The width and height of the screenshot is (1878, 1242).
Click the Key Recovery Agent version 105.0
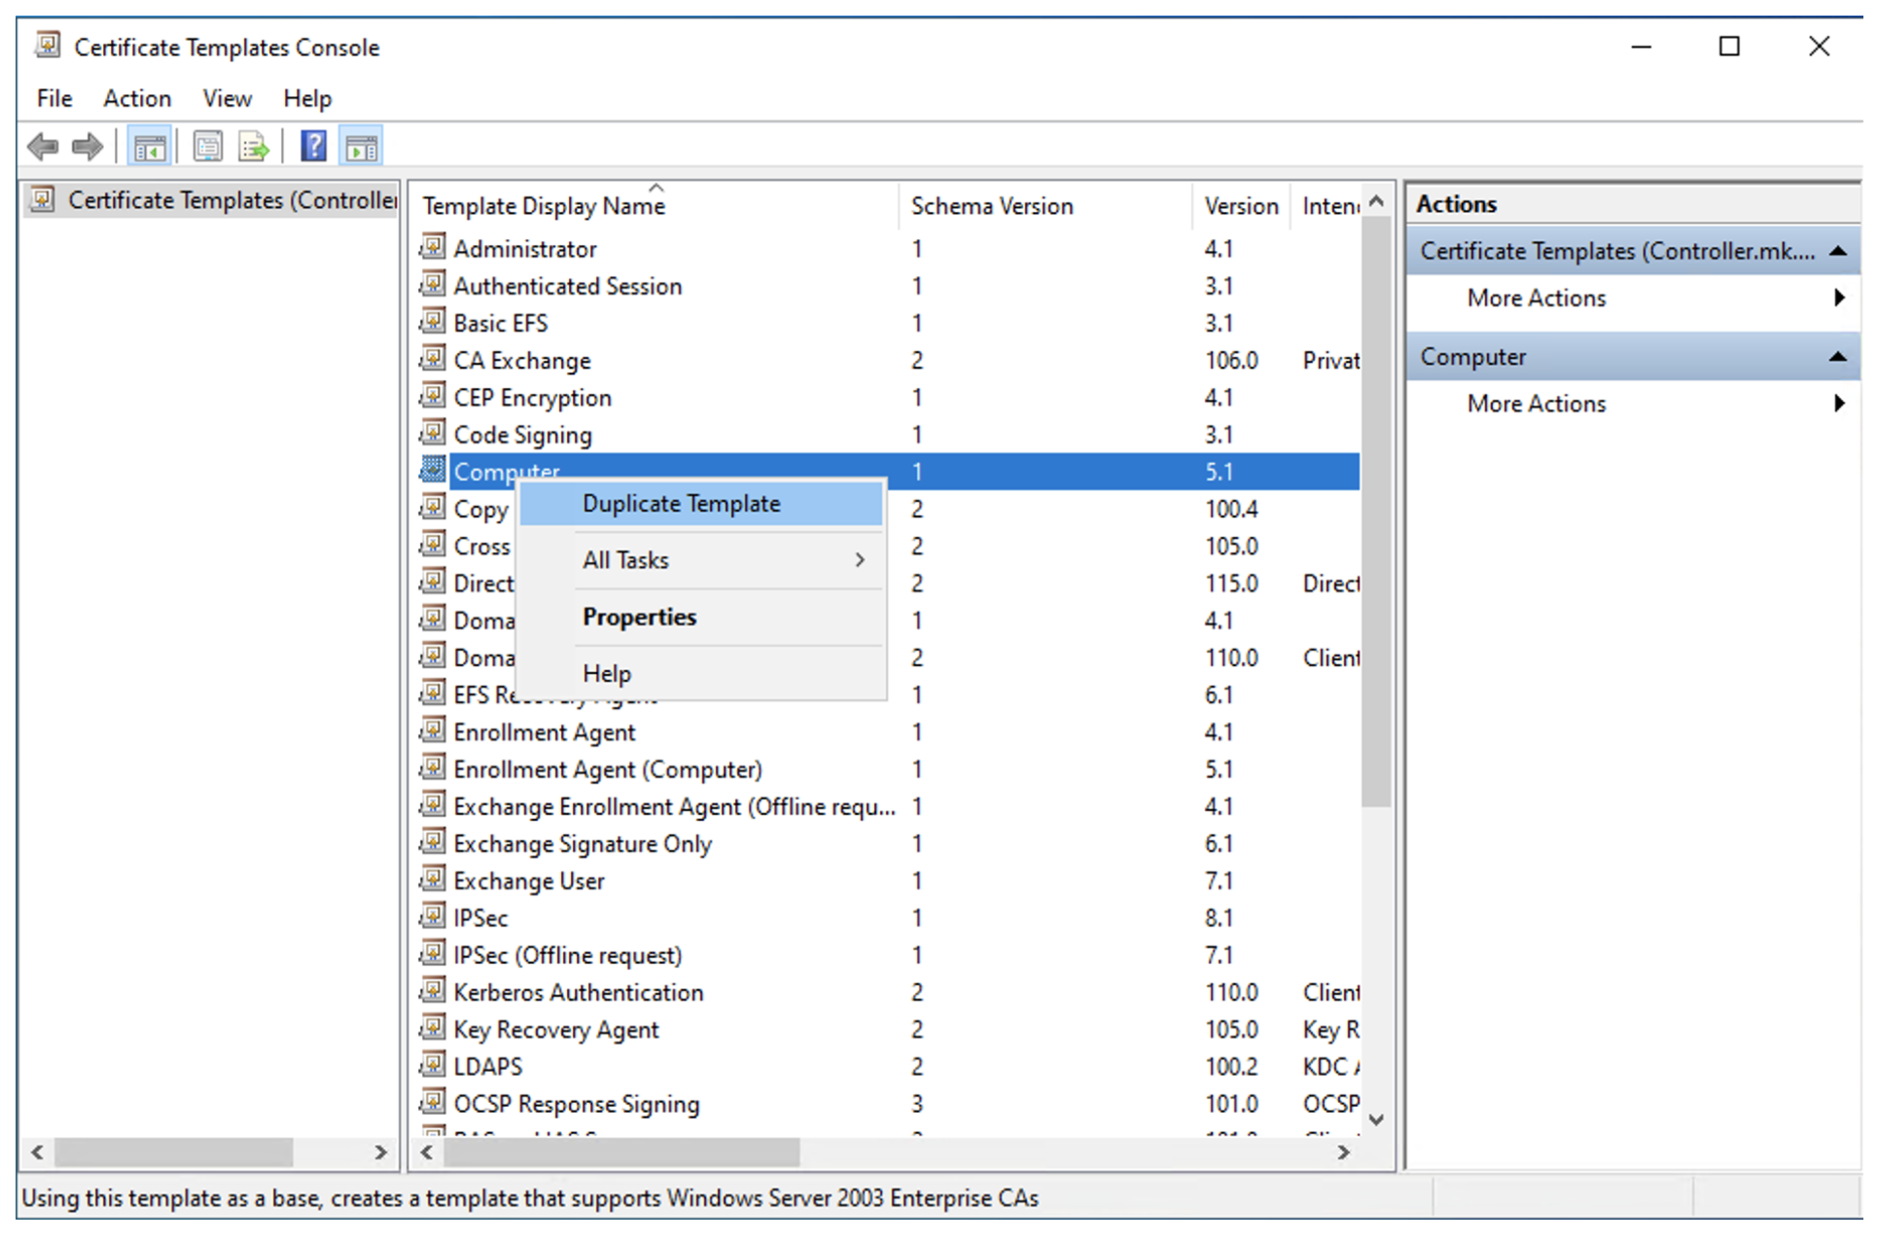tap(1231, 1030)
